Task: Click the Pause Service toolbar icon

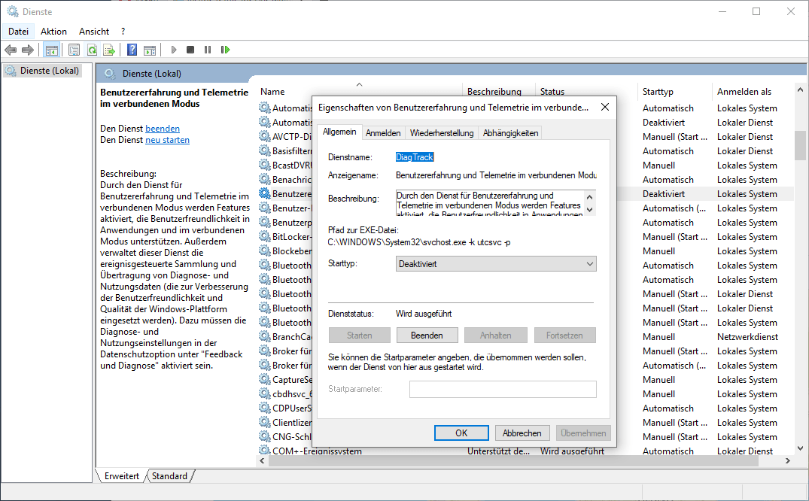Action: pos(208,50)
